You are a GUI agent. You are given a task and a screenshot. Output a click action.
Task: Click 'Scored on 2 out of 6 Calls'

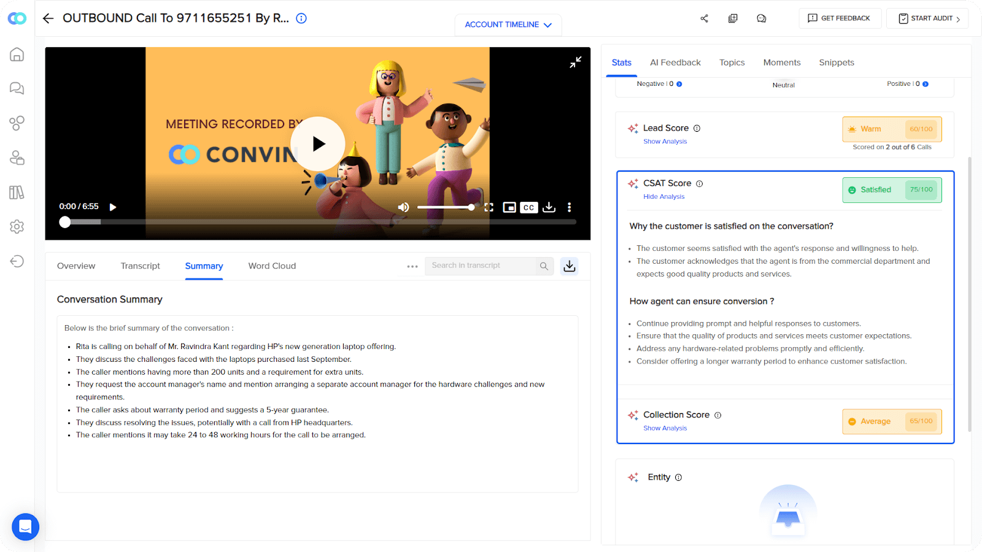click(x=892, y=147)
